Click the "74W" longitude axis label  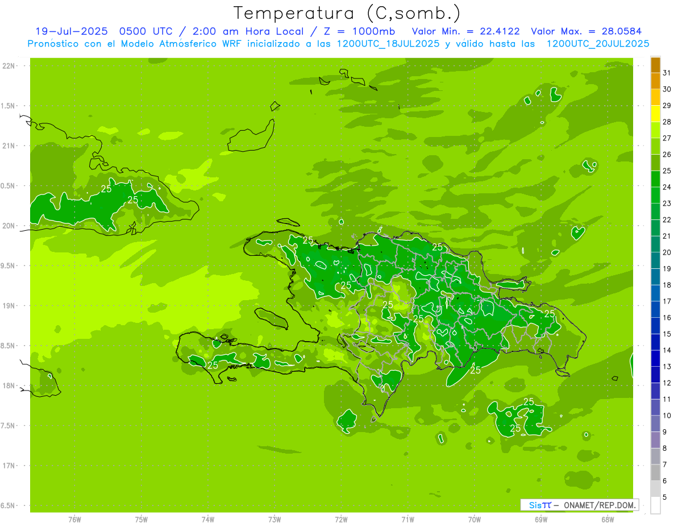pos(208,520)
